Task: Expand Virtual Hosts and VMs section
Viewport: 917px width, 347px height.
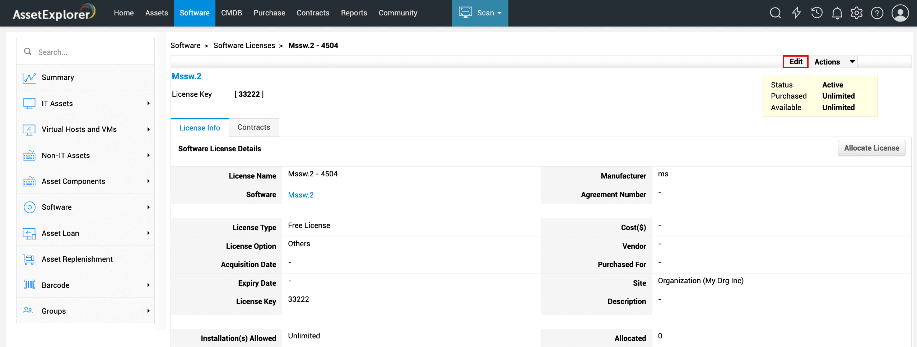Action: pos(85,129)
